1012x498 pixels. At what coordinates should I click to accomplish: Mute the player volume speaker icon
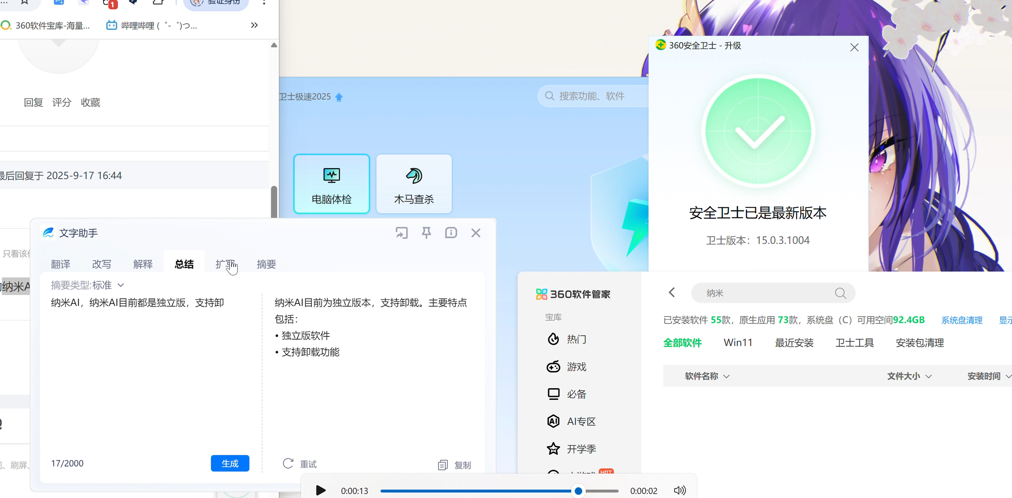[680, 491]
